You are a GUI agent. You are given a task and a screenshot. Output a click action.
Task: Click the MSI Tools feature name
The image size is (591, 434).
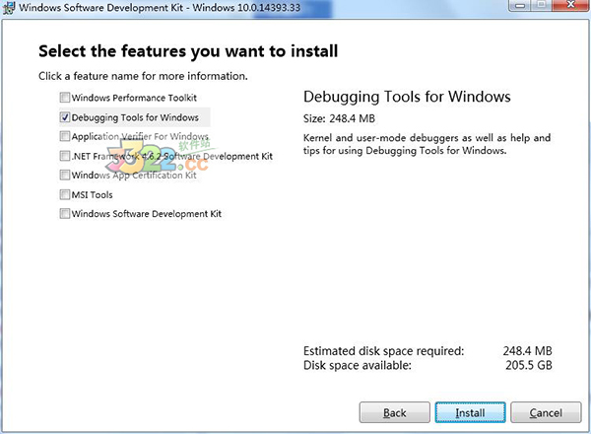(93, 194)
